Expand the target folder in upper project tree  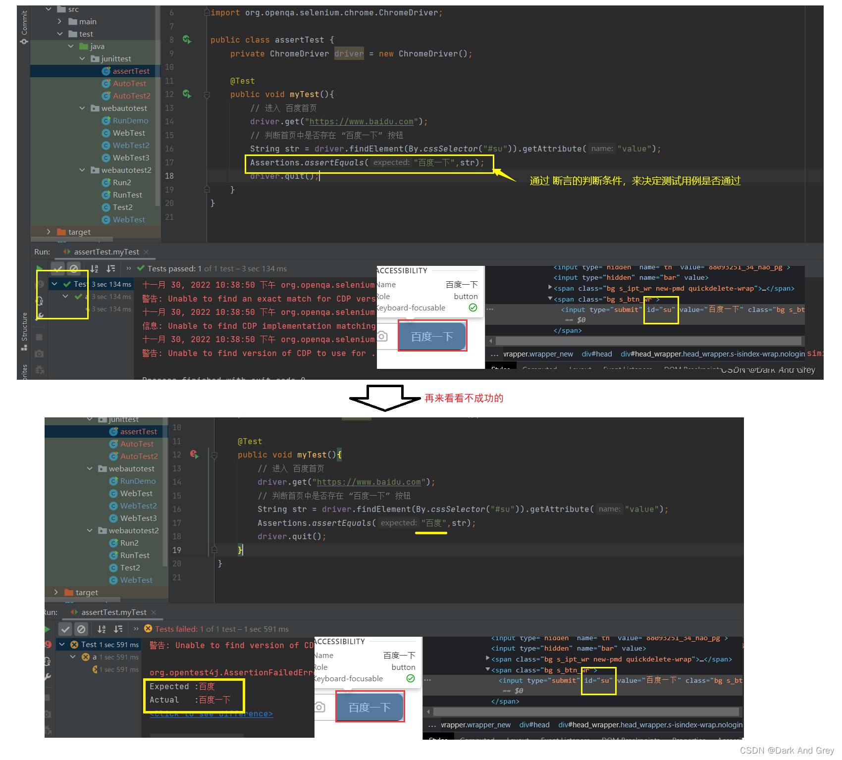point(49,232)
